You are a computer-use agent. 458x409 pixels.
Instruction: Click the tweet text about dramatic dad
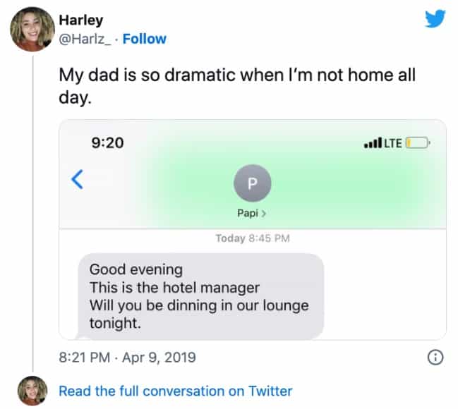pyautogui.click(x=236, y=86)
